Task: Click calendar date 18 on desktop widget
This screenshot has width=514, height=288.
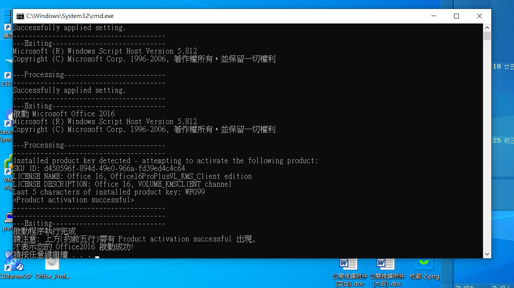Action: pos(497,67)
